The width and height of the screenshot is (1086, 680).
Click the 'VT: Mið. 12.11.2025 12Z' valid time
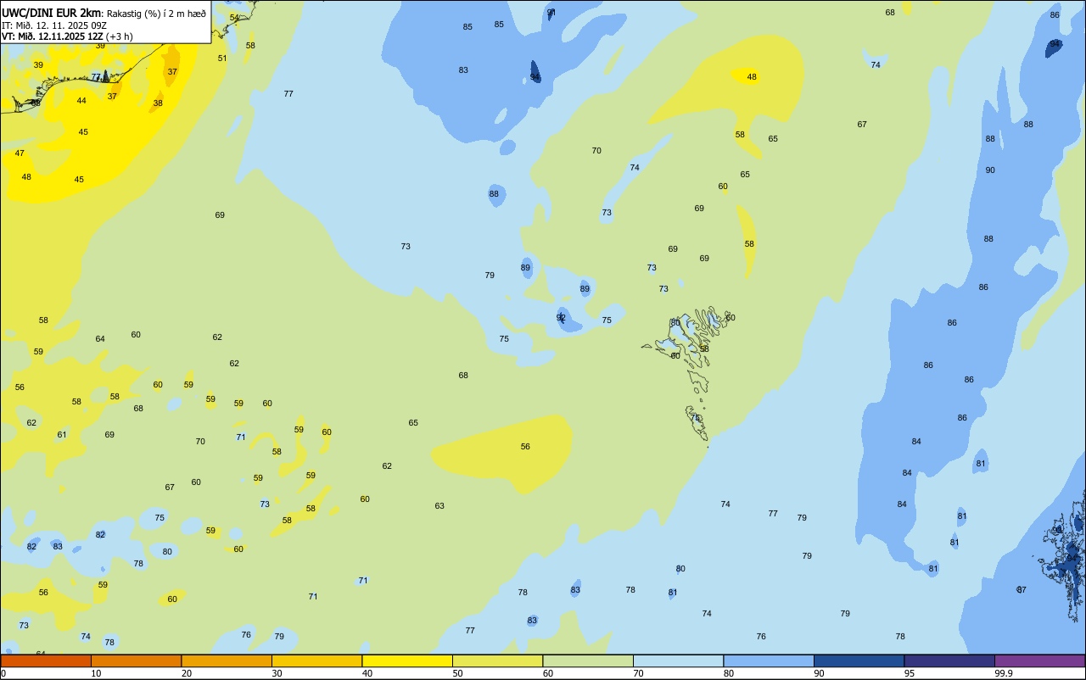53,36
